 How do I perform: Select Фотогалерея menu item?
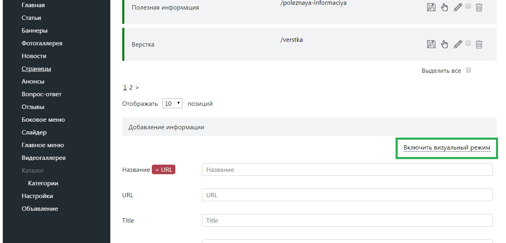(x=42, y=43)
